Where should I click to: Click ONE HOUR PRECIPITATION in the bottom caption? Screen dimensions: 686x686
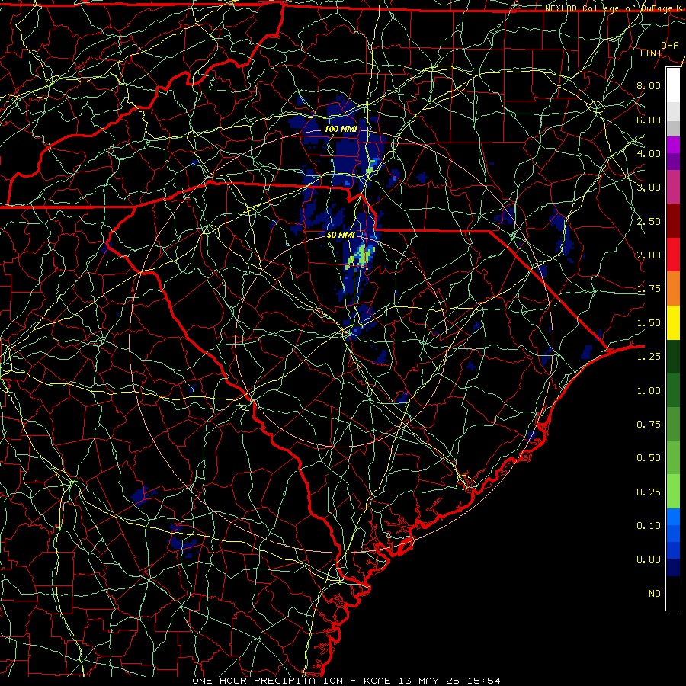click(x=268, y=681)
